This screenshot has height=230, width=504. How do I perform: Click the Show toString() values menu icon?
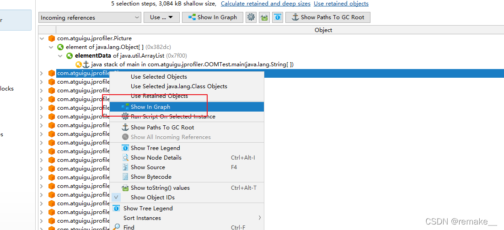(125, 188)
